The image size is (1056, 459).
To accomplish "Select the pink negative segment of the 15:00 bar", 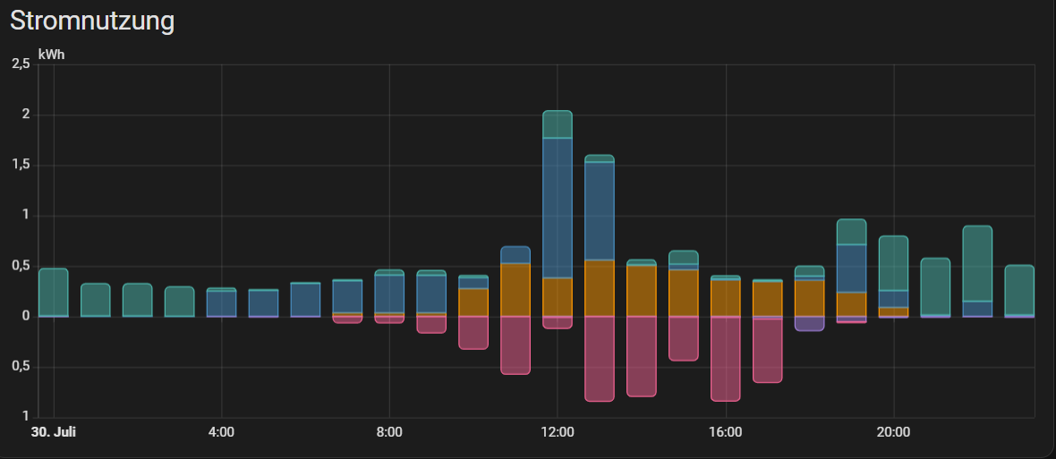I will coord(684,338).
